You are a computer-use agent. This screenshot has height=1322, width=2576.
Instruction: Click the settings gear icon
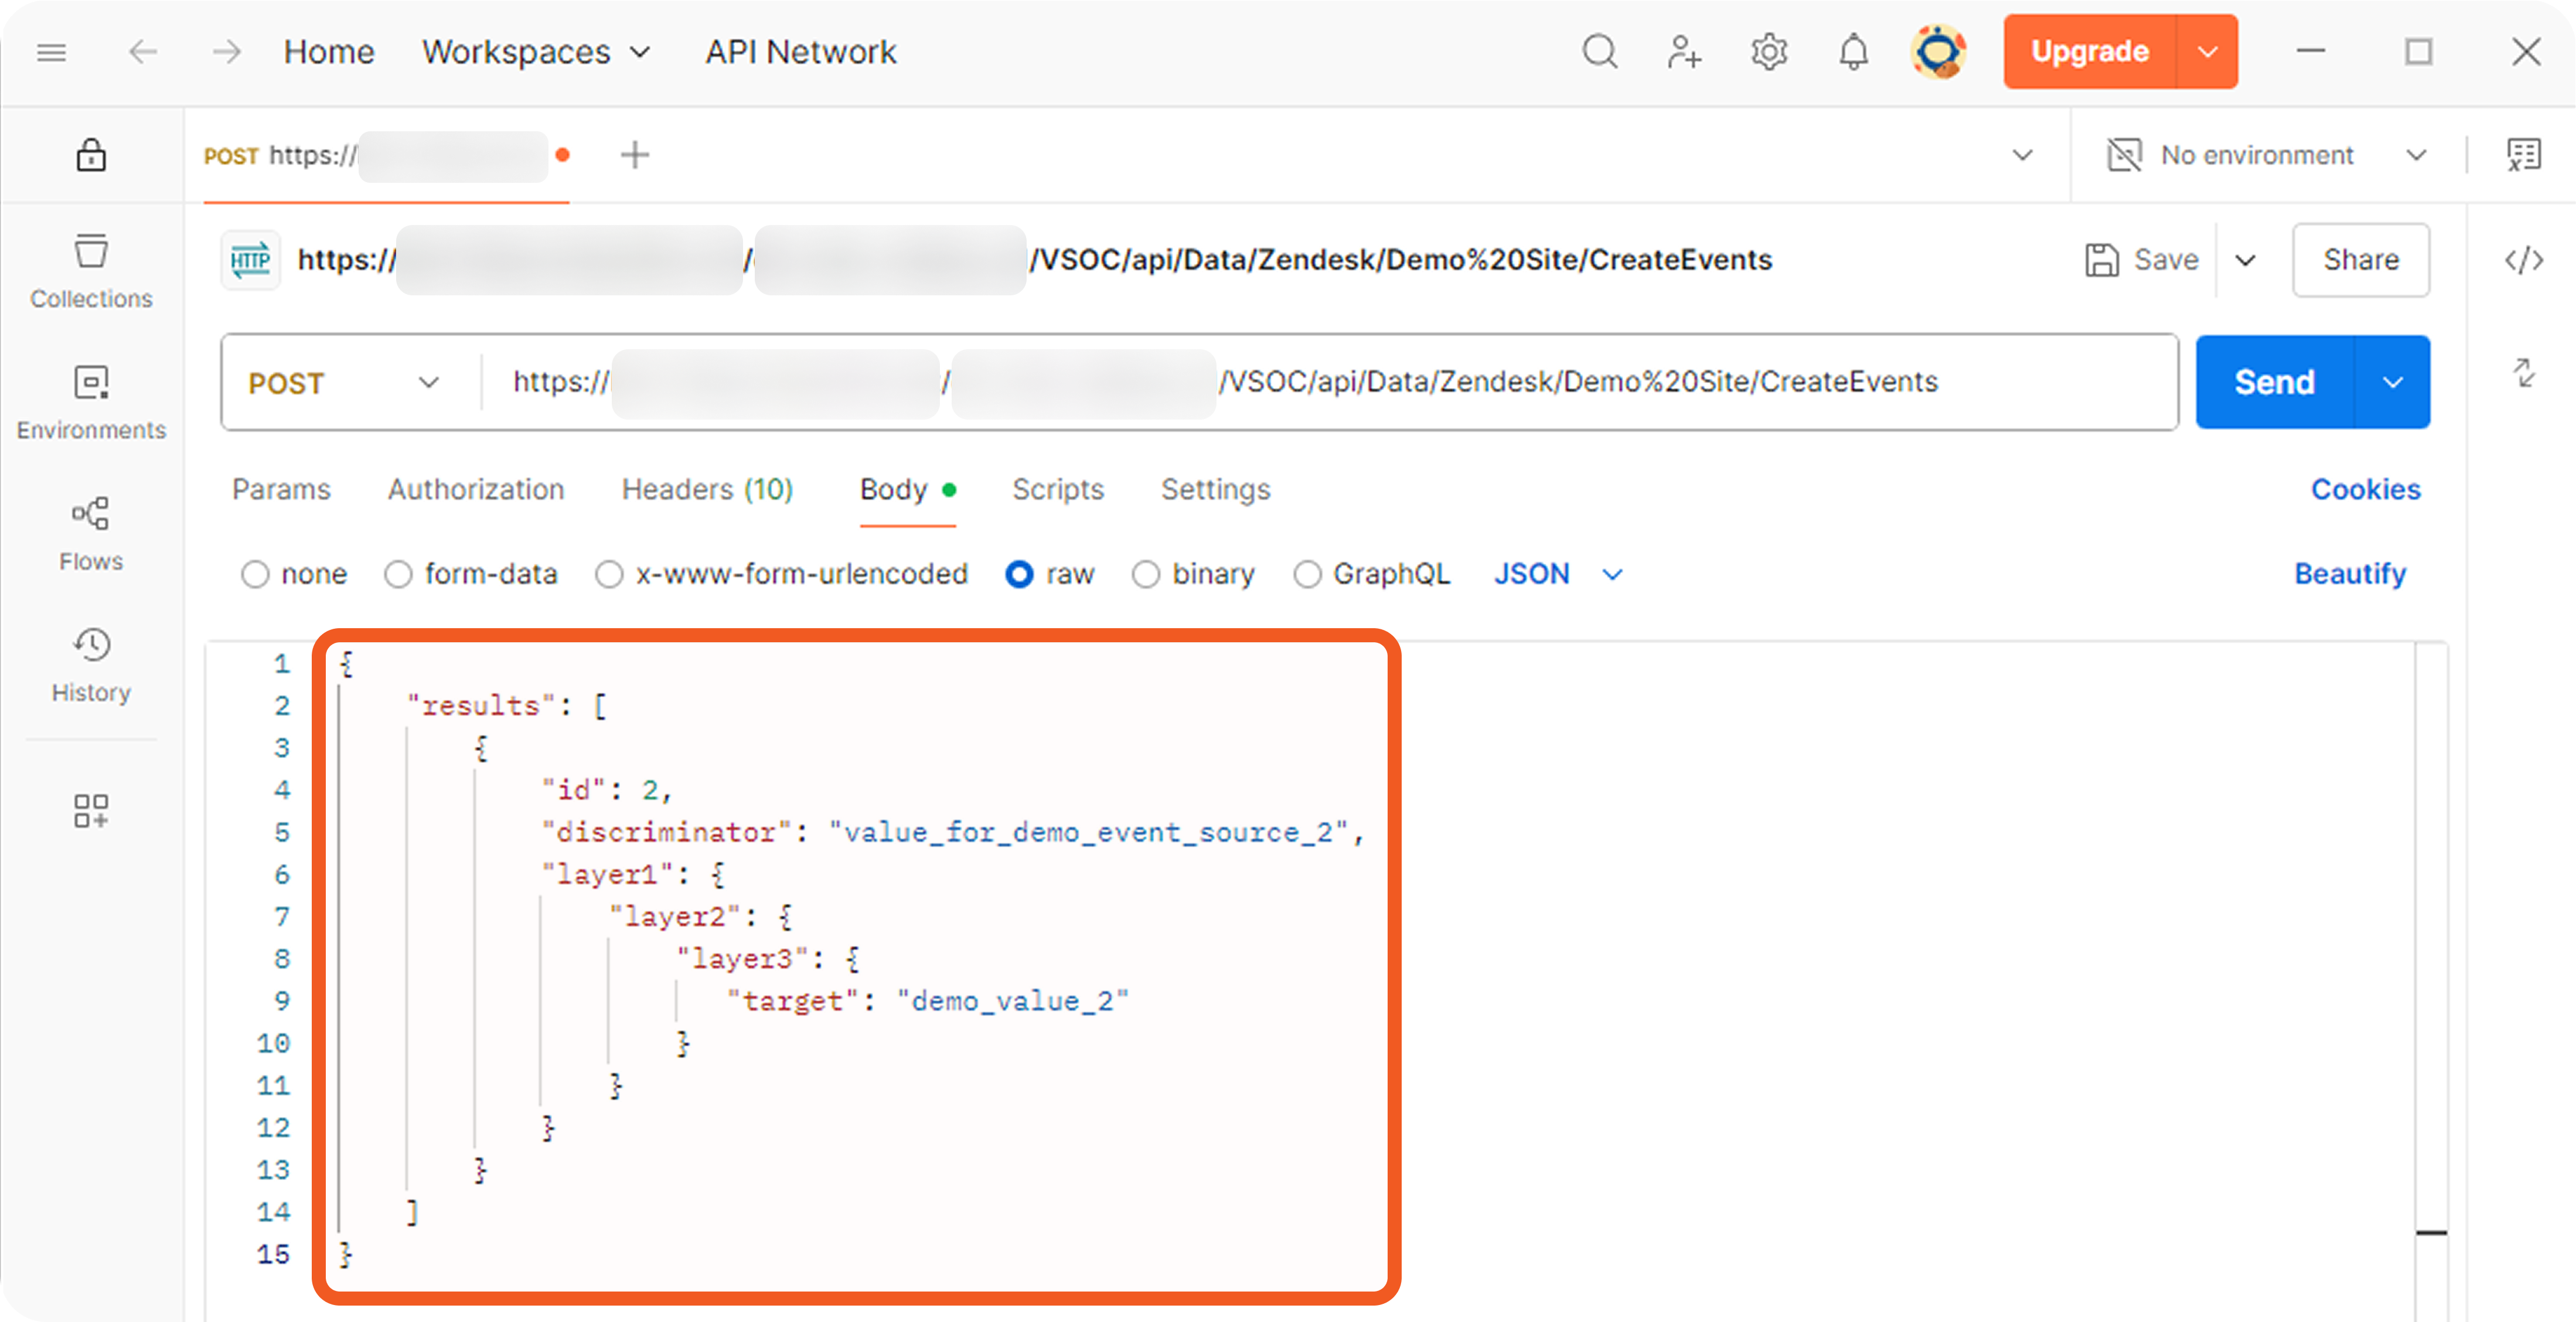click(1768, 52)
